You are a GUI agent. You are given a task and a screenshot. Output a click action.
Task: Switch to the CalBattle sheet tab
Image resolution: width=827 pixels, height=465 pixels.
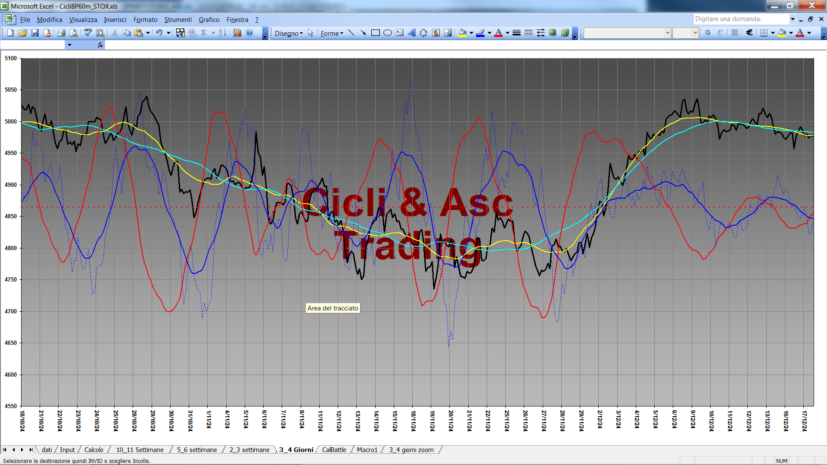[x=334, y=450]
